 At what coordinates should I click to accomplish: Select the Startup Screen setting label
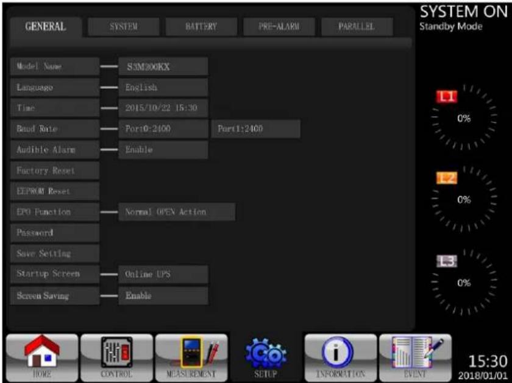pyautogui.click(x=54, y=274)
